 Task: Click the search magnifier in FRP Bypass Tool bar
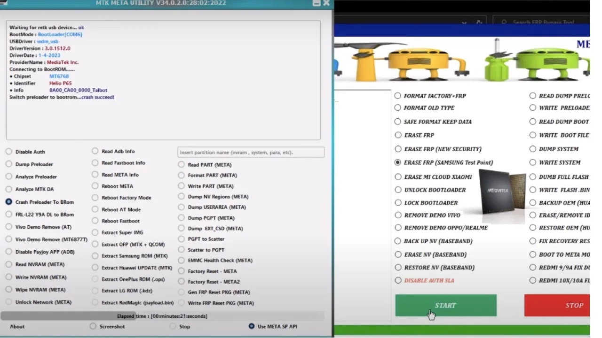pos(503,22)
